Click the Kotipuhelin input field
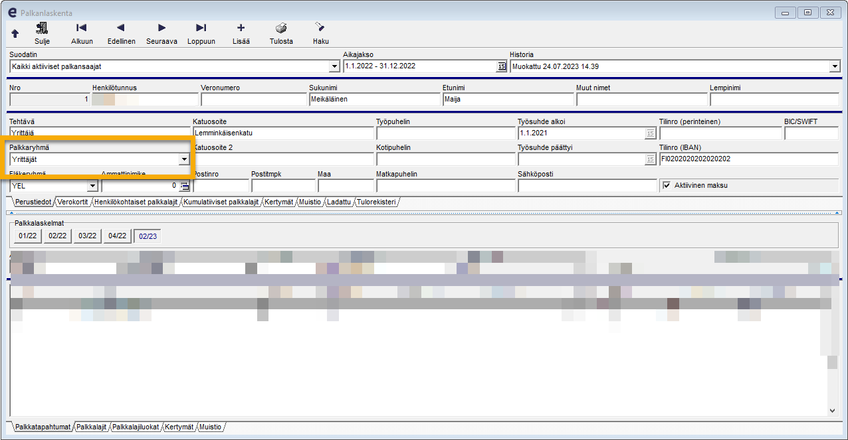This screenshot has width=848, height=440. click(445, 159)
